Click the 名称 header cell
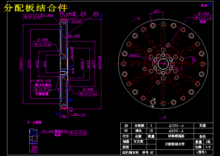The height and width of the screenshot is (156, 220). (x=139, y=136)
